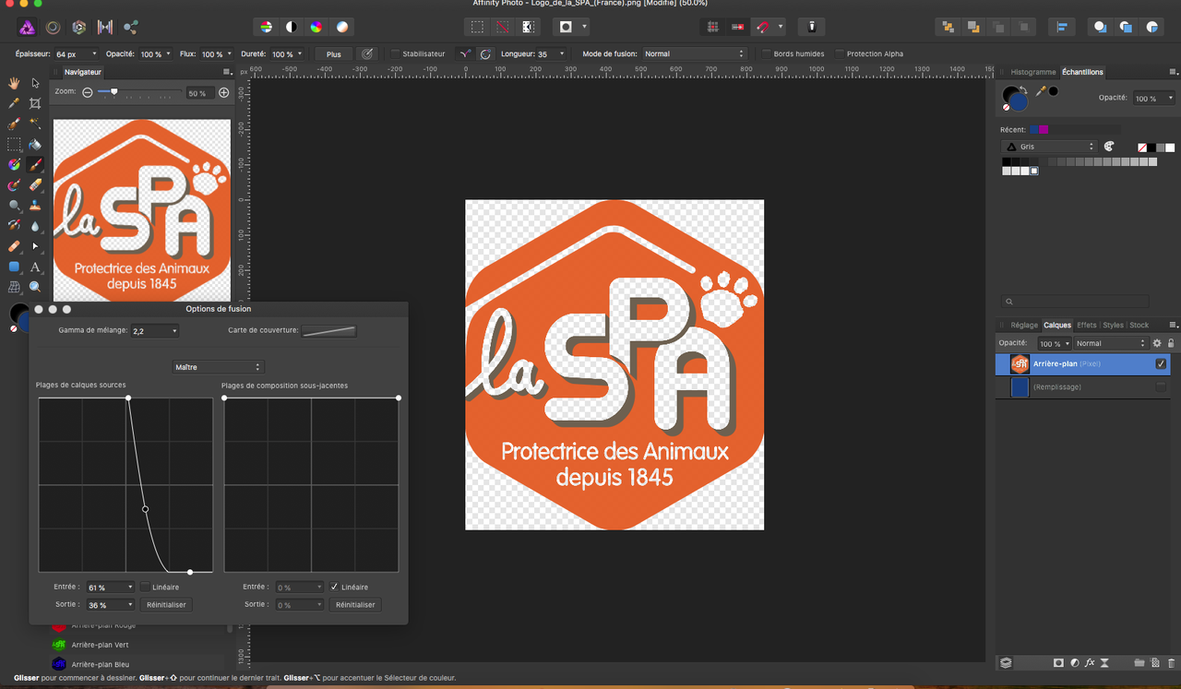Click the layer lock icon in Calques panel
Image resolution: width=1181 pixels, height=689 pixels.
click(1171, 343)
